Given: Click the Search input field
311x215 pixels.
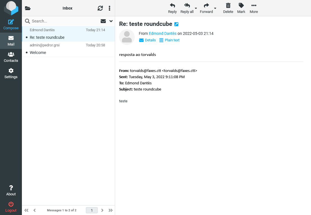Looking at the screenshot, I should pyautogui.click(x=63, y=21).
